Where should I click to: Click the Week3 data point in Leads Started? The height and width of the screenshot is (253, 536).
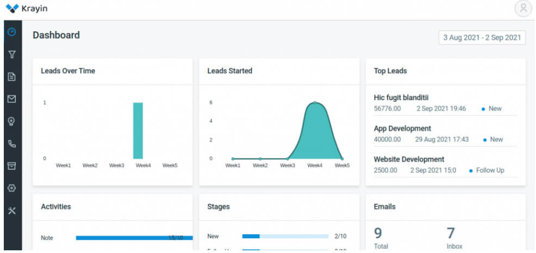(288, 159)
